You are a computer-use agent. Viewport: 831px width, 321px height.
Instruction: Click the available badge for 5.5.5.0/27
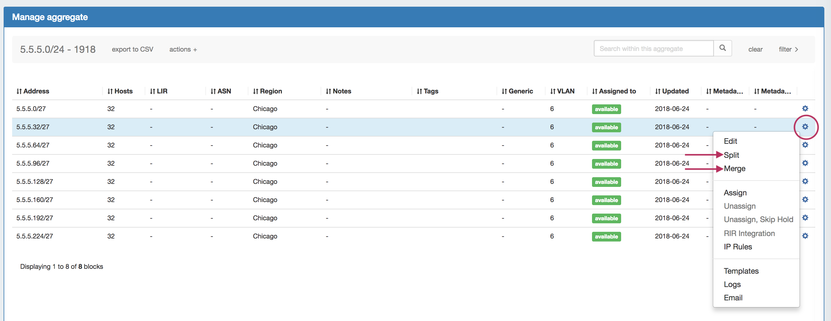tap(606, 109)
